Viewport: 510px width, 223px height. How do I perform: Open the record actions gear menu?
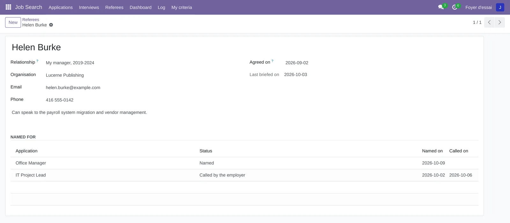point(51,25)
